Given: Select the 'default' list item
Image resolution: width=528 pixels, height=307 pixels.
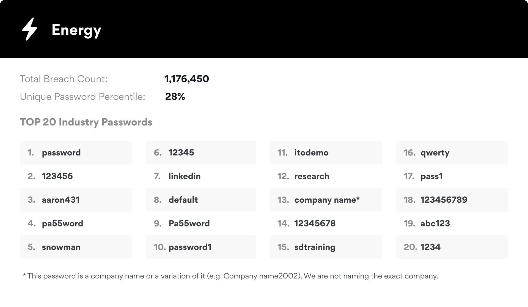Looking at the screenshot, I should point(183,200).
